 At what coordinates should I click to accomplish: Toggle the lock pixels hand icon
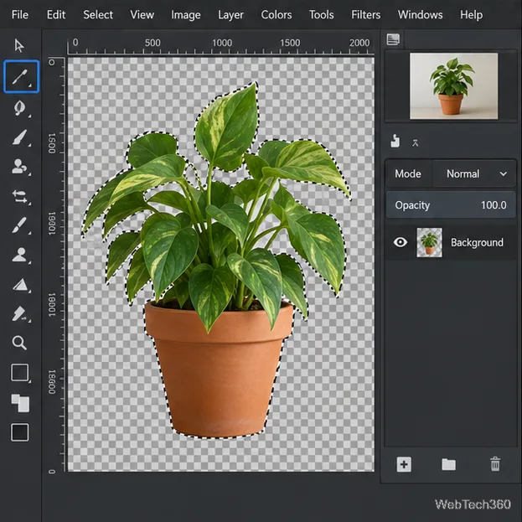395,141
